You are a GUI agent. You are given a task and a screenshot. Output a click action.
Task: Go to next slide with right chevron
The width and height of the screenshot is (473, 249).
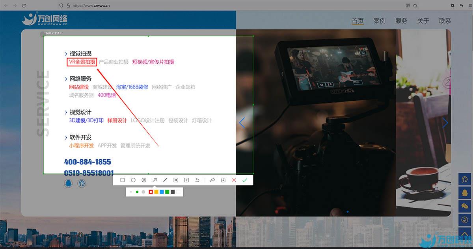445,123
